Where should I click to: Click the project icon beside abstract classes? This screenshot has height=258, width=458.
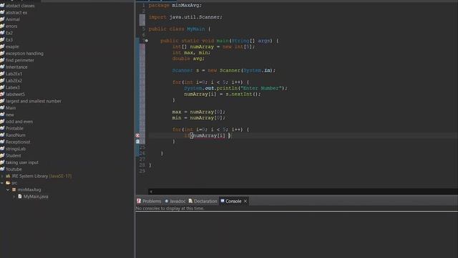click(2, 6)
